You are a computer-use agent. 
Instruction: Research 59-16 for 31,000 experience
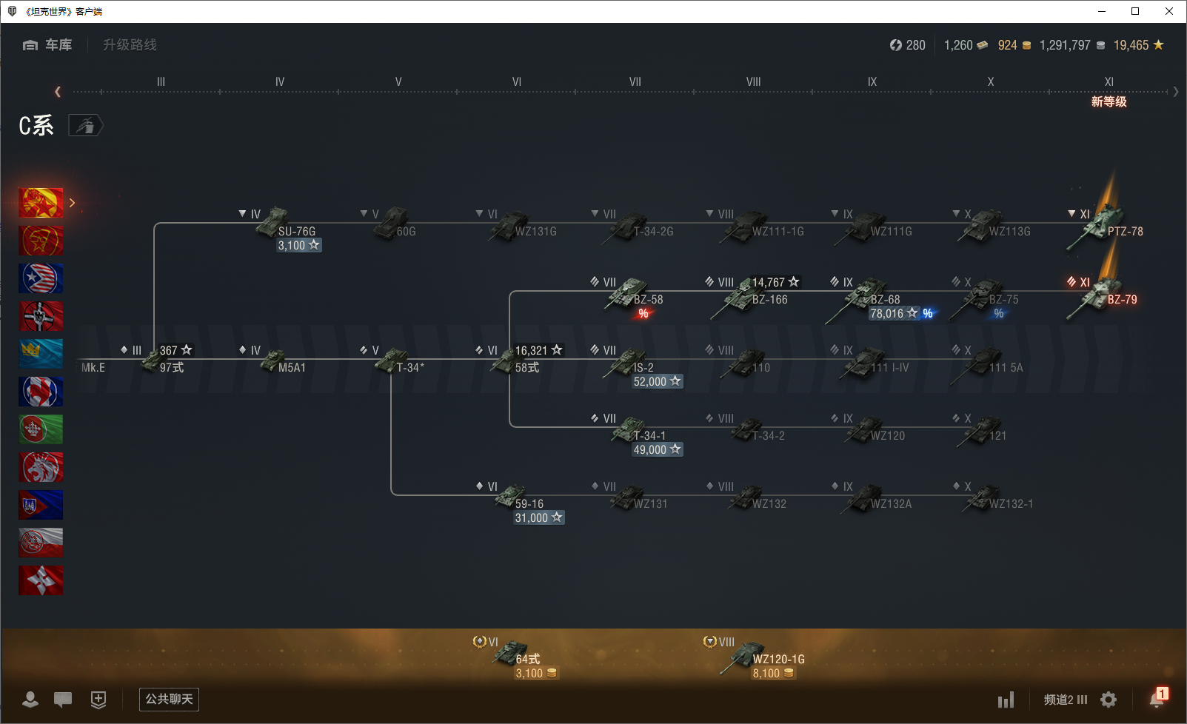(x=539, y=517)
